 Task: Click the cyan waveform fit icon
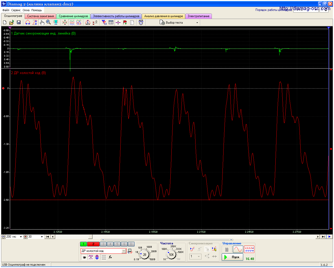click(56, 23)
